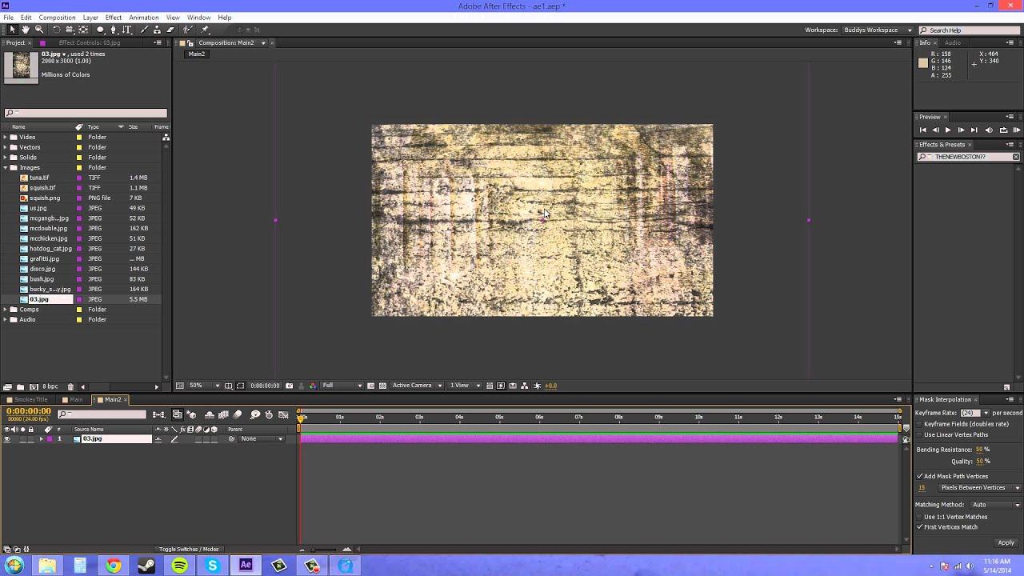The height and width of the screenshot is (576, 1024).
Task: Open the Layer menu
Action: (x=90, y=18)
